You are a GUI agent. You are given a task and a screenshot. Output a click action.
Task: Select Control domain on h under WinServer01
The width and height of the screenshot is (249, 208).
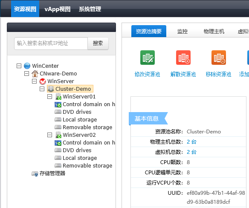coord(89,104)
